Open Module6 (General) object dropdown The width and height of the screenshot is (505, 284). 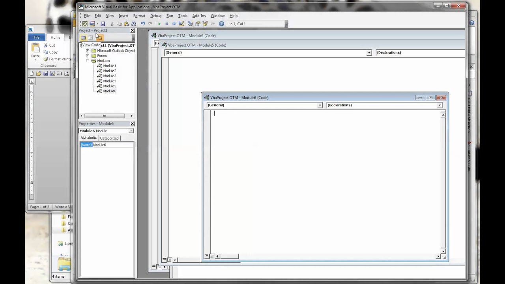(320, 105)
